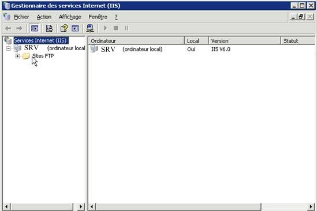Click the connect to computer toolbar icon
Viewport: 317px width, 211px height.
[90, 28]
